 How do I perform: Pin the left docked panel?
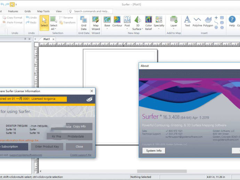tap(25, 39)
